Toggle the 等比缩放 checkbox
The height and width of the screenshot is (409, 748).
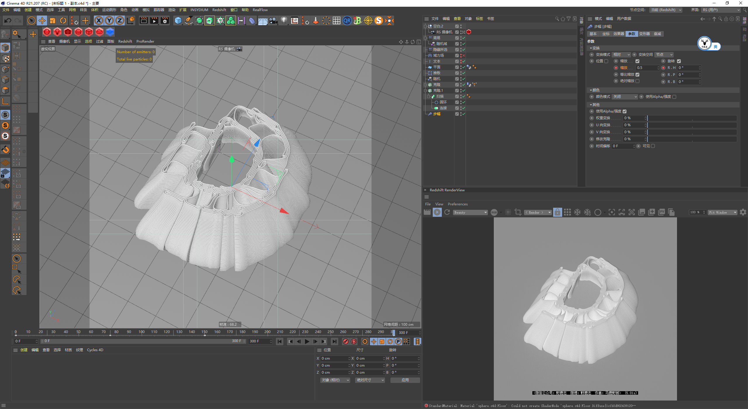637,74
